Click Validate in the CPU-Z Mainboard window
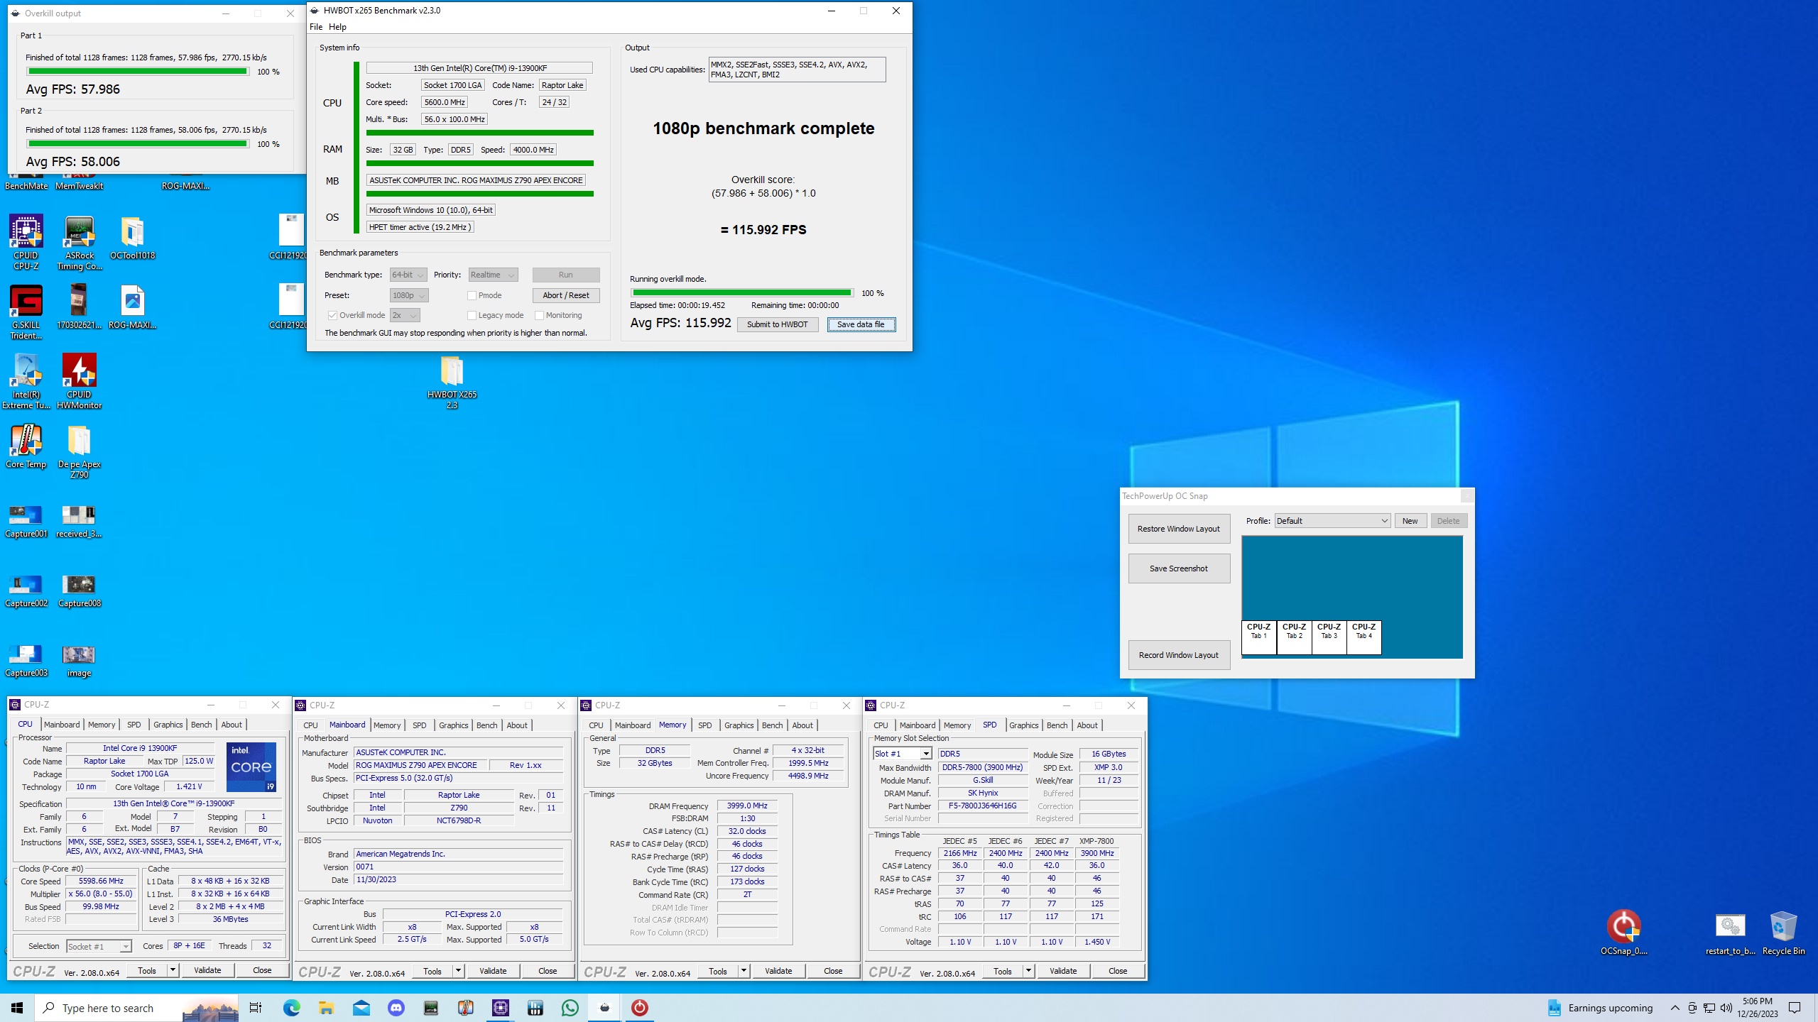Screen dimensions: 1818x1022 (x=493, y=971)
